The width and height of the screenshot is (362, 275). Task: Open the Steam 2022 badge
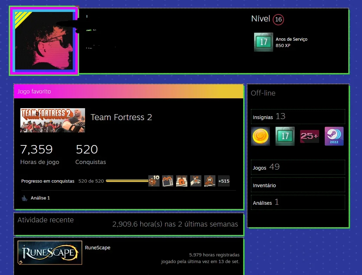[x=334, y=136]
